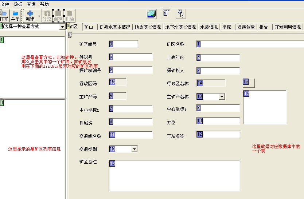Click the 登记号 input field

(x=130, y=57)
